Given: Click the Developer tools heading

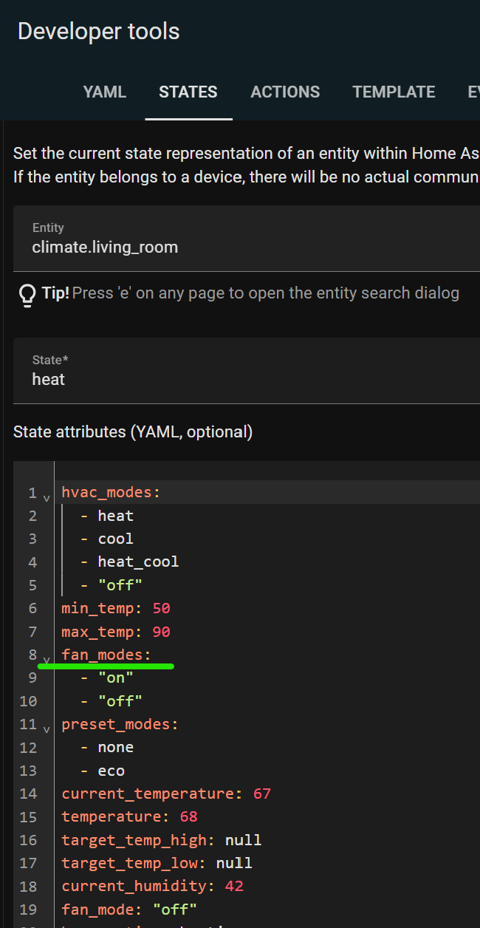Looking at the screenshot, I should (98, 31).
